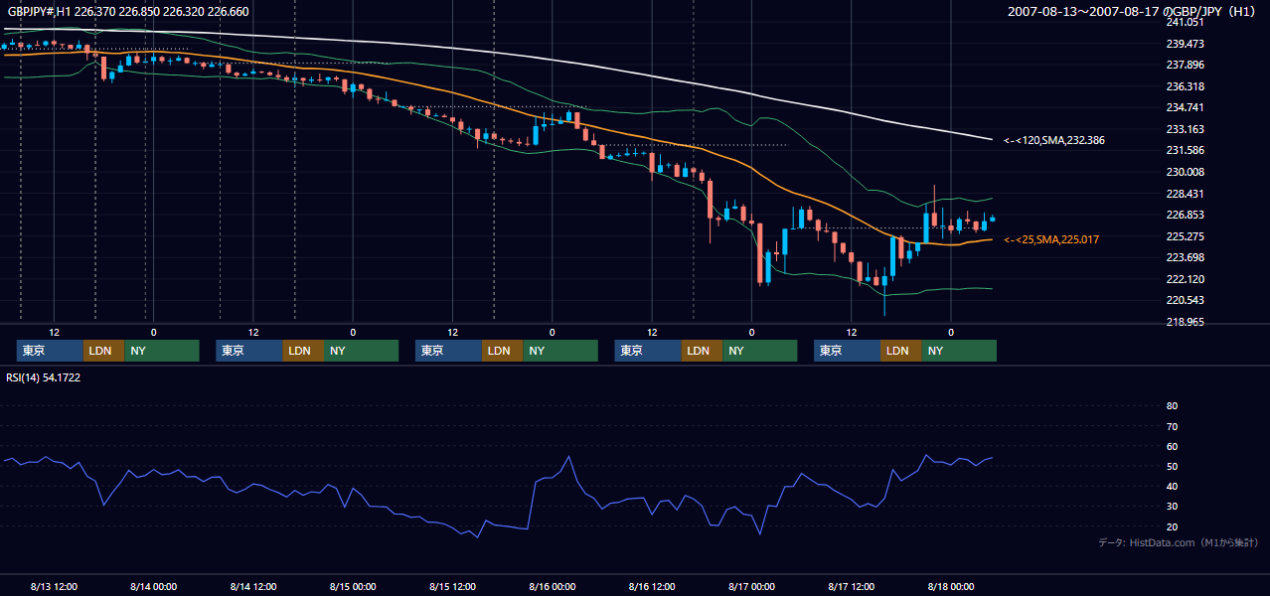This screenshot has width=1270, height=596.
Task: Click price axis label 237.896
Action: click(1185, 65)
